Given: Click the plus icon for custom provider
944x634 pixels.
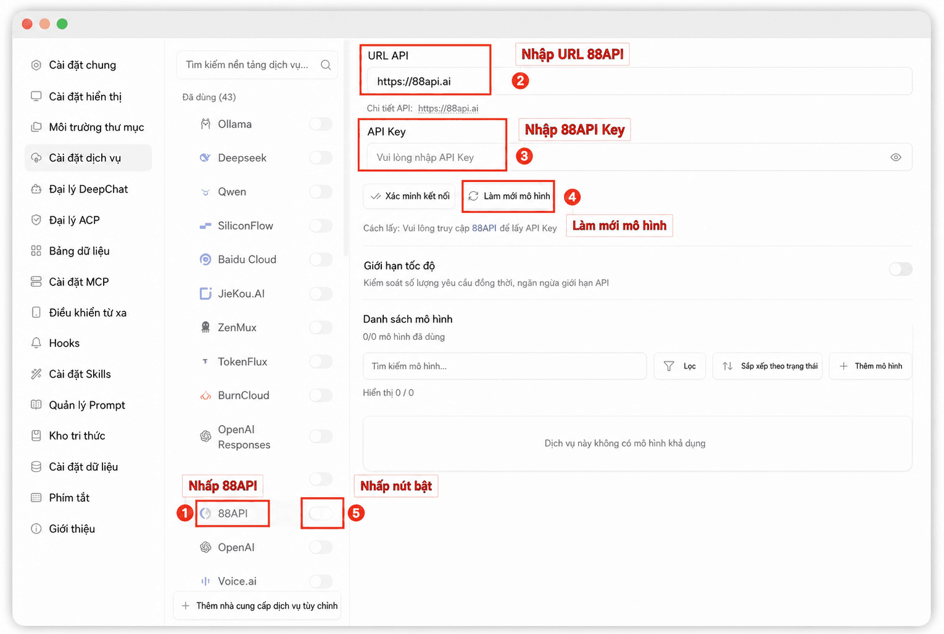Looking at the screenshot, I should click(185, 606).
